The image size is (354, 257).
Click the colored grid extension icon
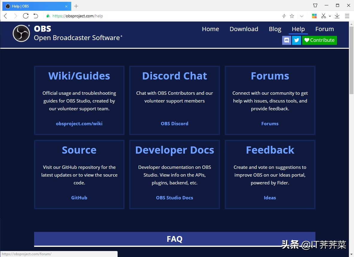[314, 16]
